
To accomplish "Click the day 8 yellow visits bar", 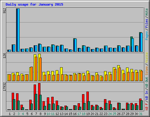I will coord(39,67).
